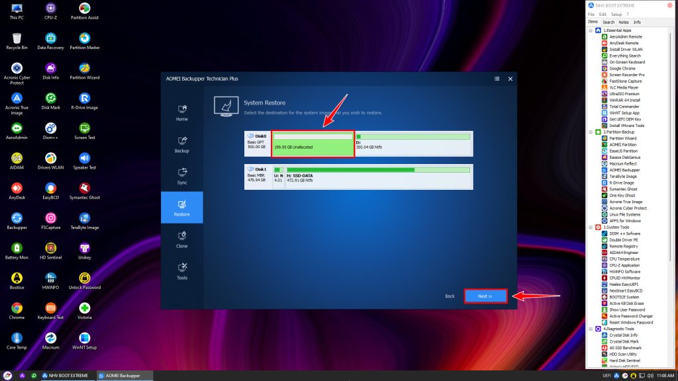Select Reset Windows Password in the tree

[x=631, y=322]
